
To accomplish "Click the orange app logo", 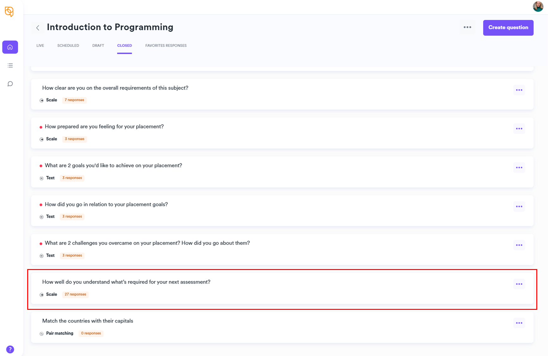I will (9, 12).
